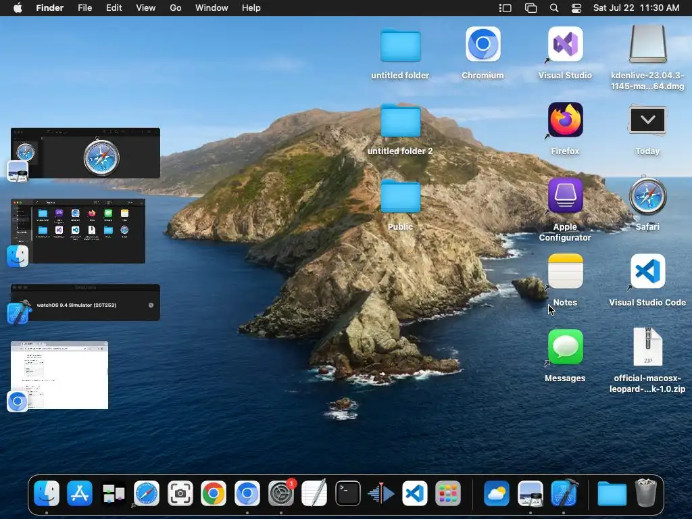Select the Visual Studio desktop alias
The height and width of the screenshot is (519, 692).
point(565,54)
